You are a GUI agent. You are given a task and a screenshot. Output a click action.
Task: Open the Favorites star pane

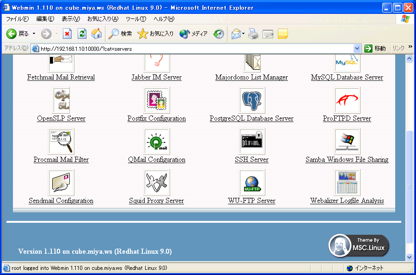point(155,34)
